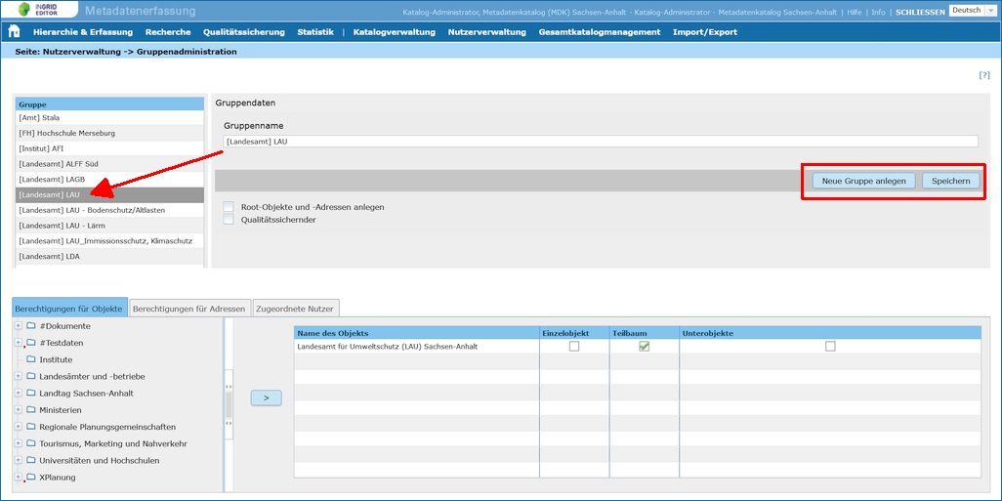Click the Landtag Sachsen-Anhalt folder icon
This screenshot has width=1002, height=501.
30,393
